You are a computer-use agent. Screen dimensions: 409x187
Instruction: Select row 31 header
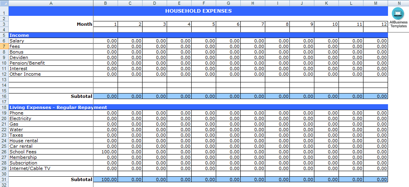[4, 179]
